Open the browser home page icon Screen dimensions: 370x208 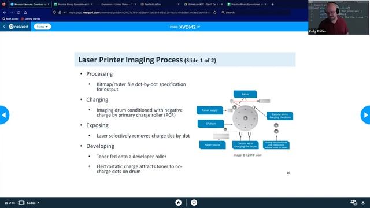tap(25, 12)
